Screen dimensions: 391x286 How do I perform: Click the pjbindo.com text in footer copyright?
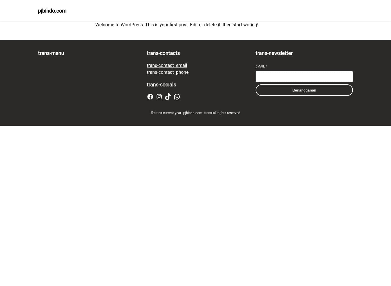(193, 113)
